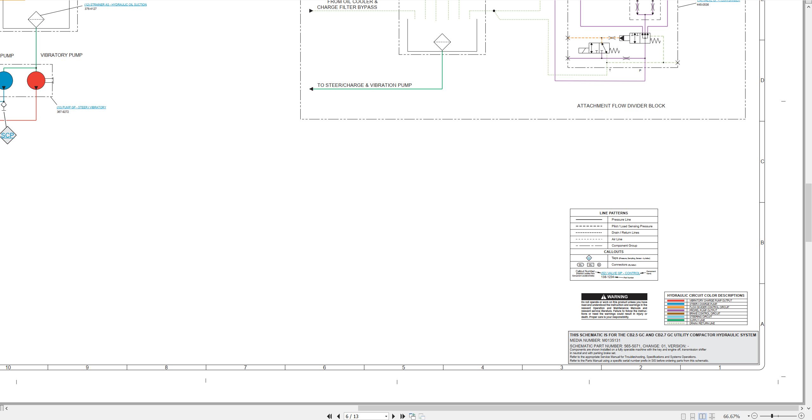
Task: Click the zoom out minus button
Action: [x=755, y=416]
